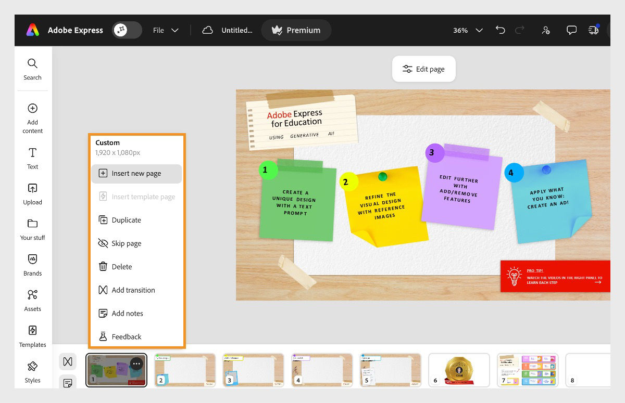The image size is (625, 403).
Task: Choose Delete from the page menu
Action: pos(136,267)
